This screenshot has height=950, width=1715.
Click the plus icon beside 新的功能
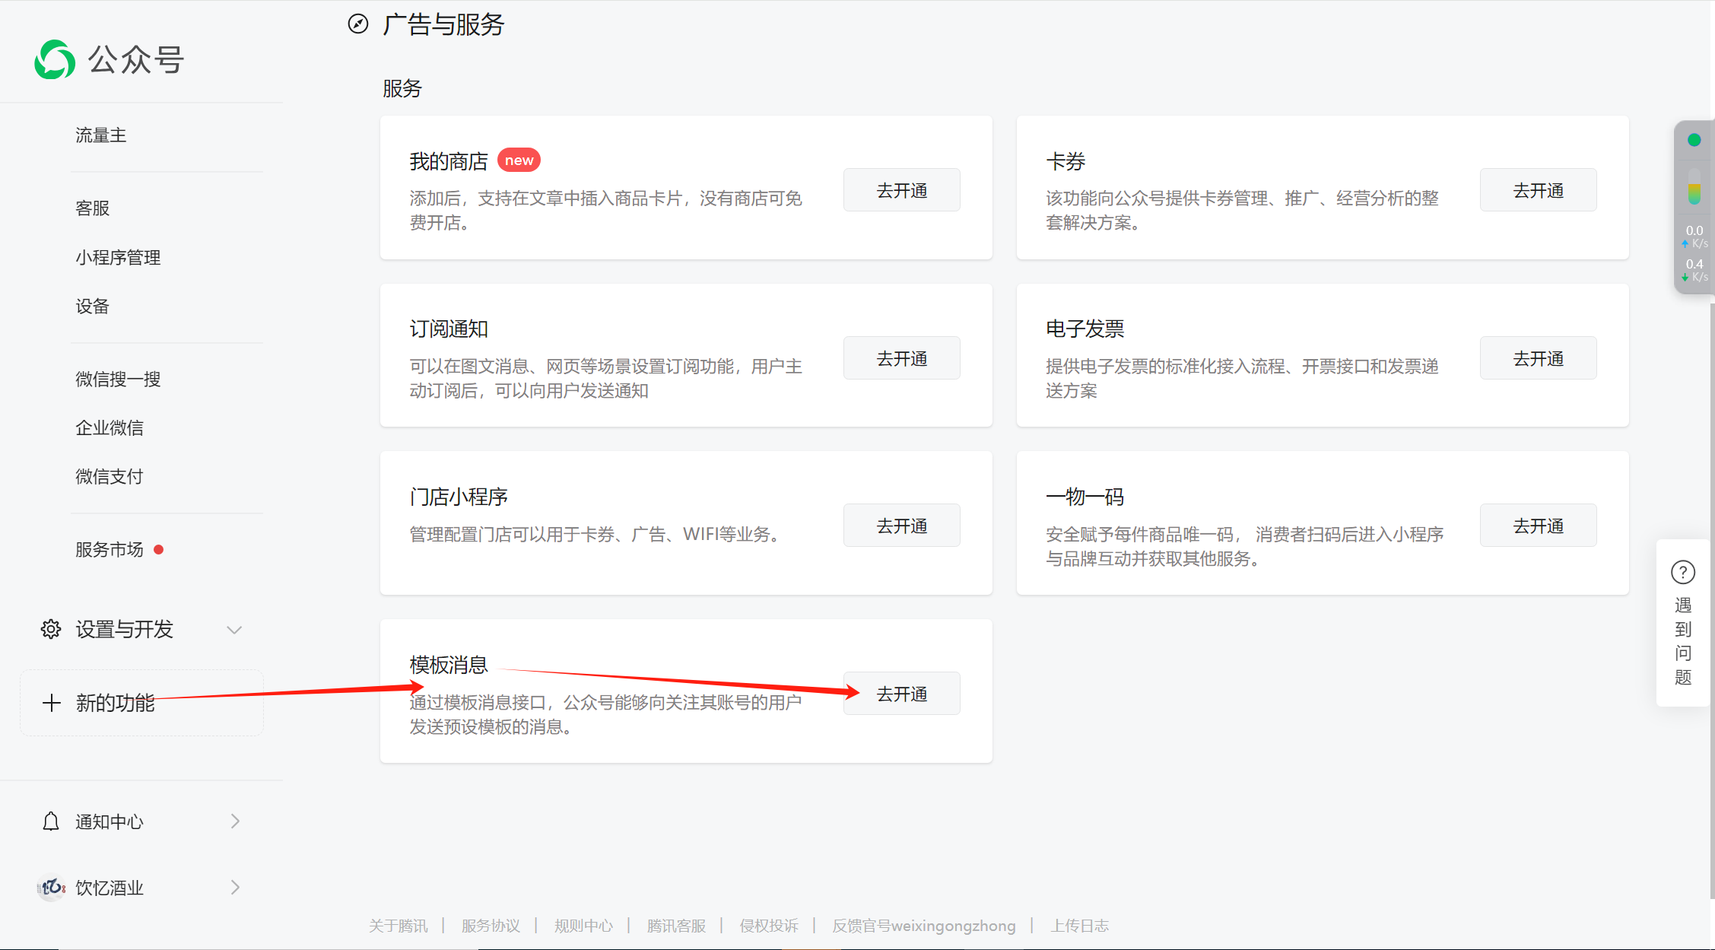point(51,703)
